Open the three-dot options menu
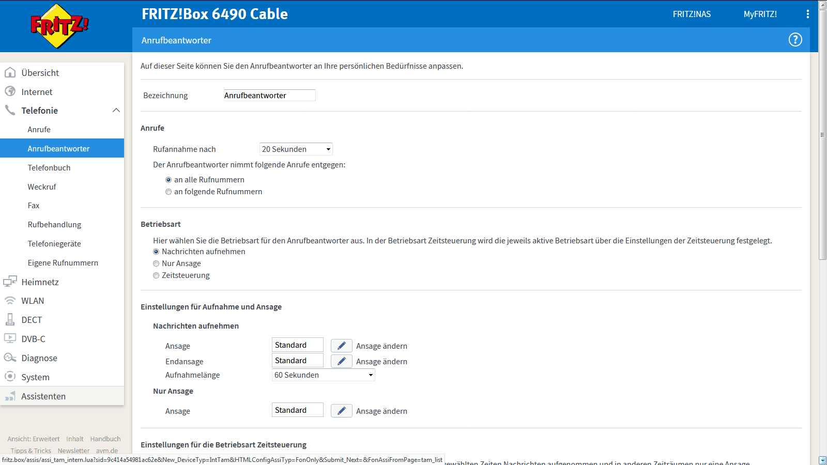The width and height of the screenshot is (827, 465). pyautogui.click(x=808, y=14)
